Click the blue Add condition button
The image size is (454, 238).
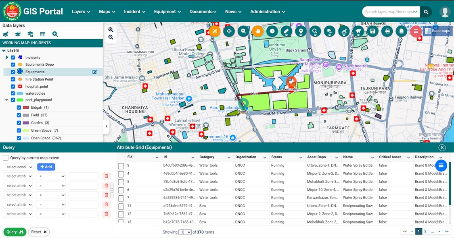pos(46,167)
